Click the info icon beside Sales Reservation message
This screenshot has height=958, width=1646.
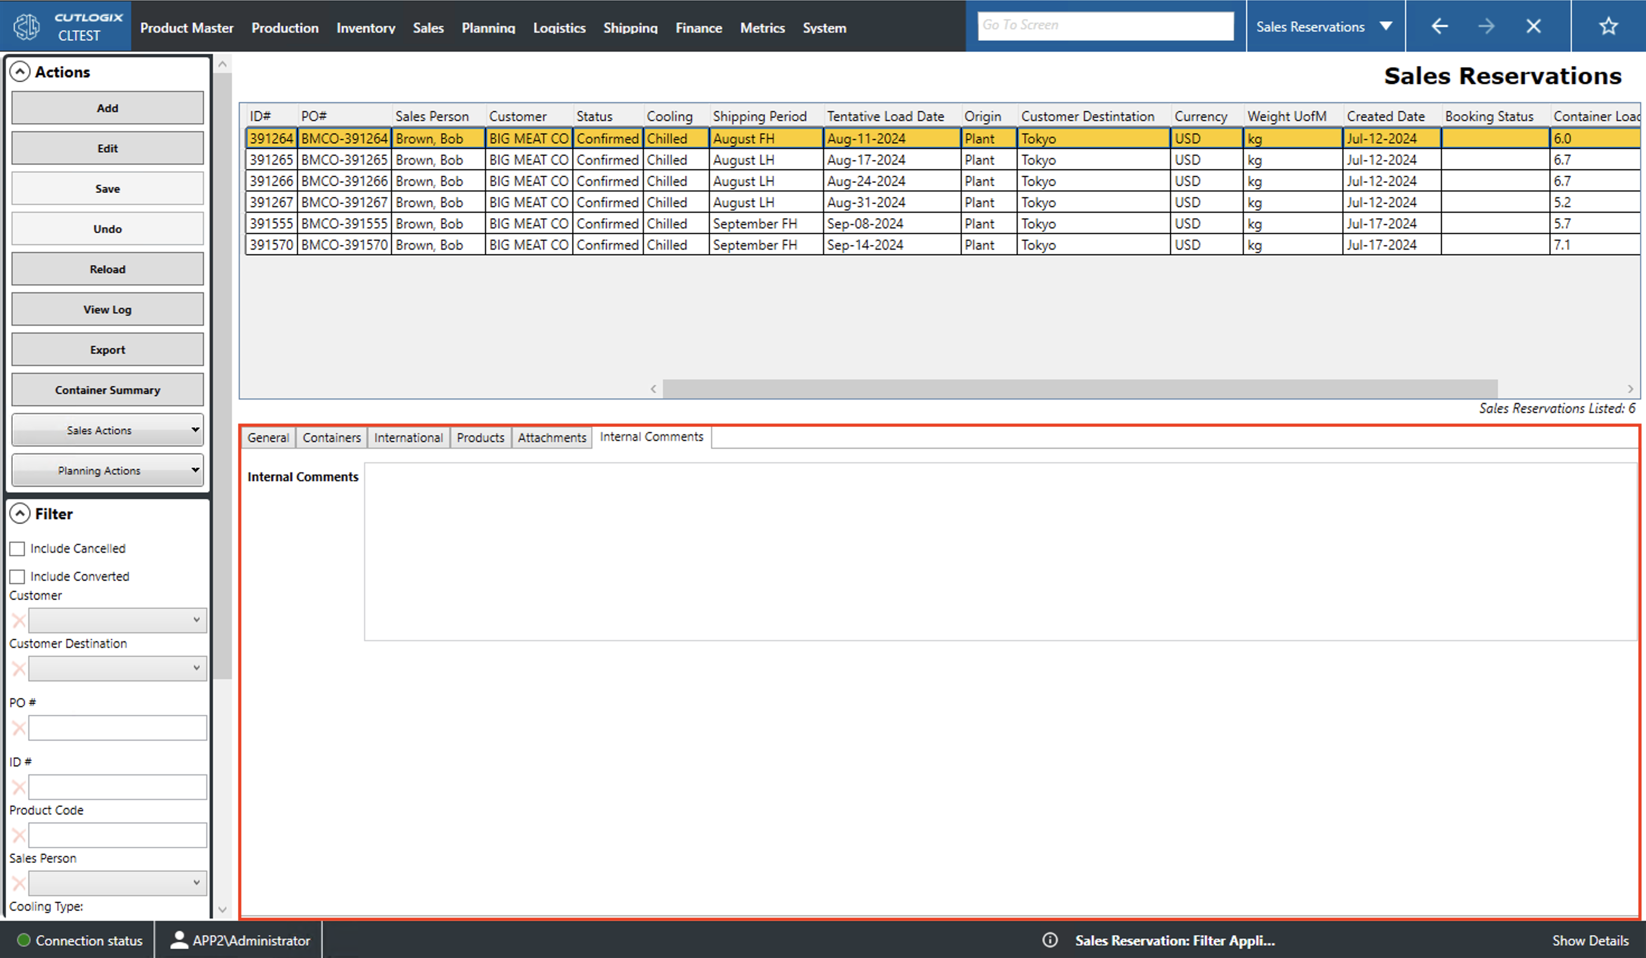tap(1050, 940)
